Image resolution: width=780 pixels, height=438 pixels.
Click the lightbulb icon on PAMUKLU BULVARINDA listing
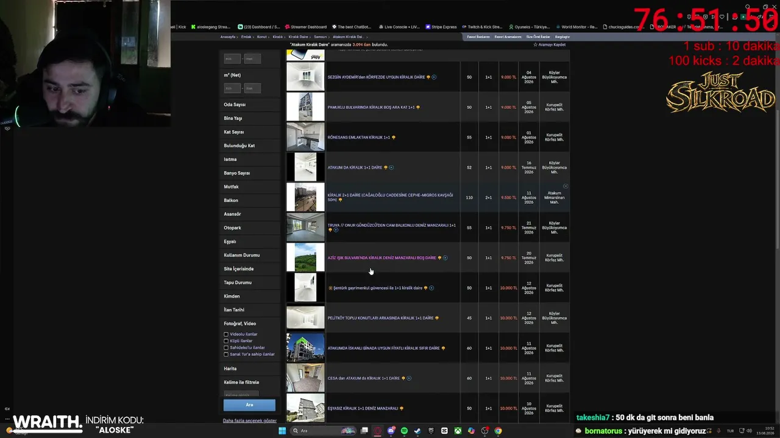click(418, 108)
